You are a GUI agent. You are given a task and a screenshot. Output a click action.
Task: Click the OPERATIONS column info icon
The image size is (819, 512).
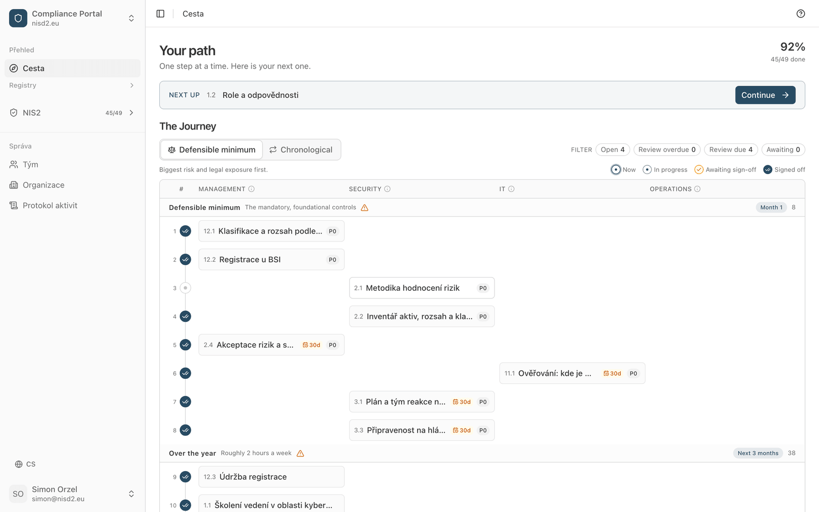click(697, 189)
